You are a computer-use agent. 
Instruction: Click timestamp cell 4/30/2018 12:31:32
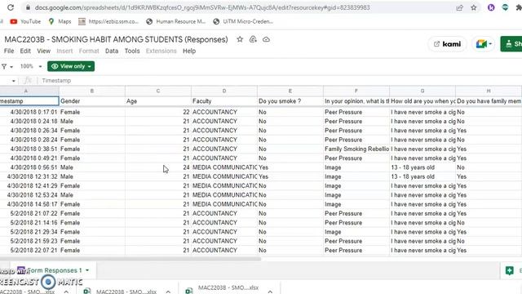29,176
